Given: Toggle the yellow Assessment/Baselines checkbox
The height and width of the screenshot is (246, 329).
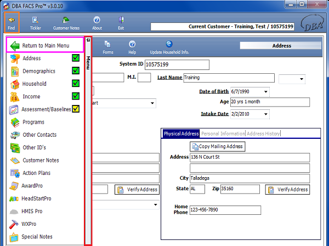Looking at the screenshot, I should (76, 109).
